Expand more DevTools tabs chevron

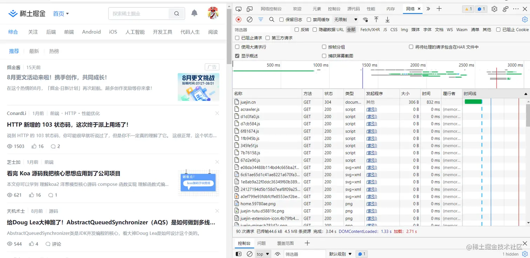(x=428, y=9)
